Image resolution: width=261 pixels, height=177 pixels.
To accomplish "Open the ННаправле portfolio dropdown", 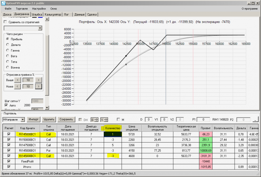I will 23,119.
